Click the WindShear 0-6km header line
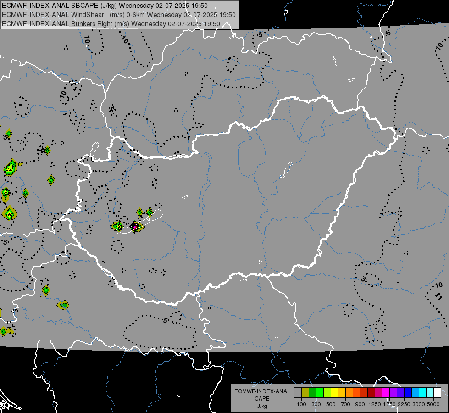The image size is (449, 413). [x=118, y=15]
